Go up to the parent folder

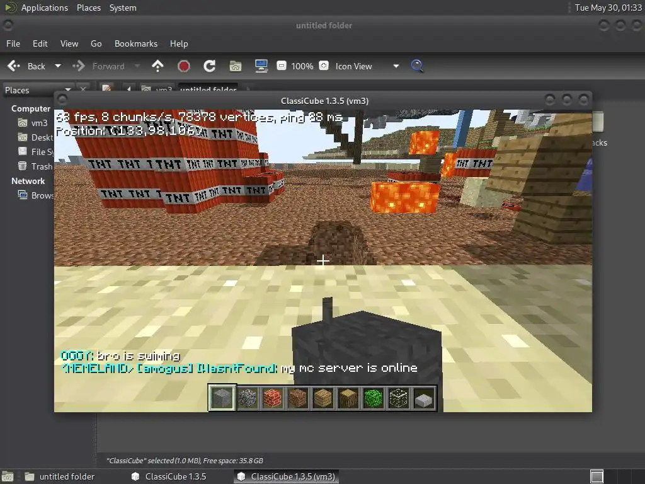click(157, 66)
